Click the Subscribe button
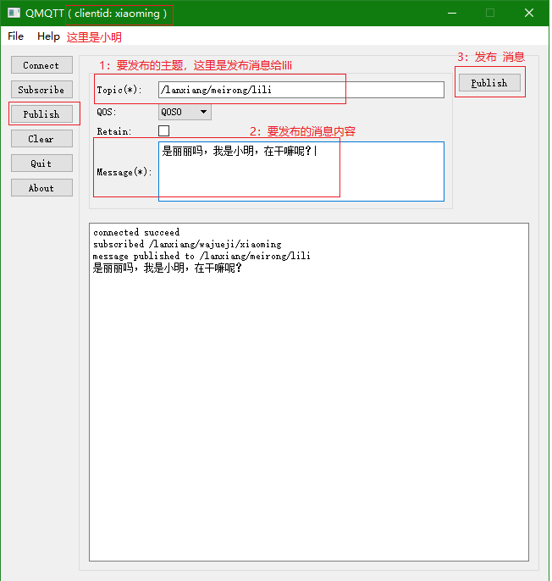Image resolution: width=552 pixels, height=581 pixels. pos(41,90)
